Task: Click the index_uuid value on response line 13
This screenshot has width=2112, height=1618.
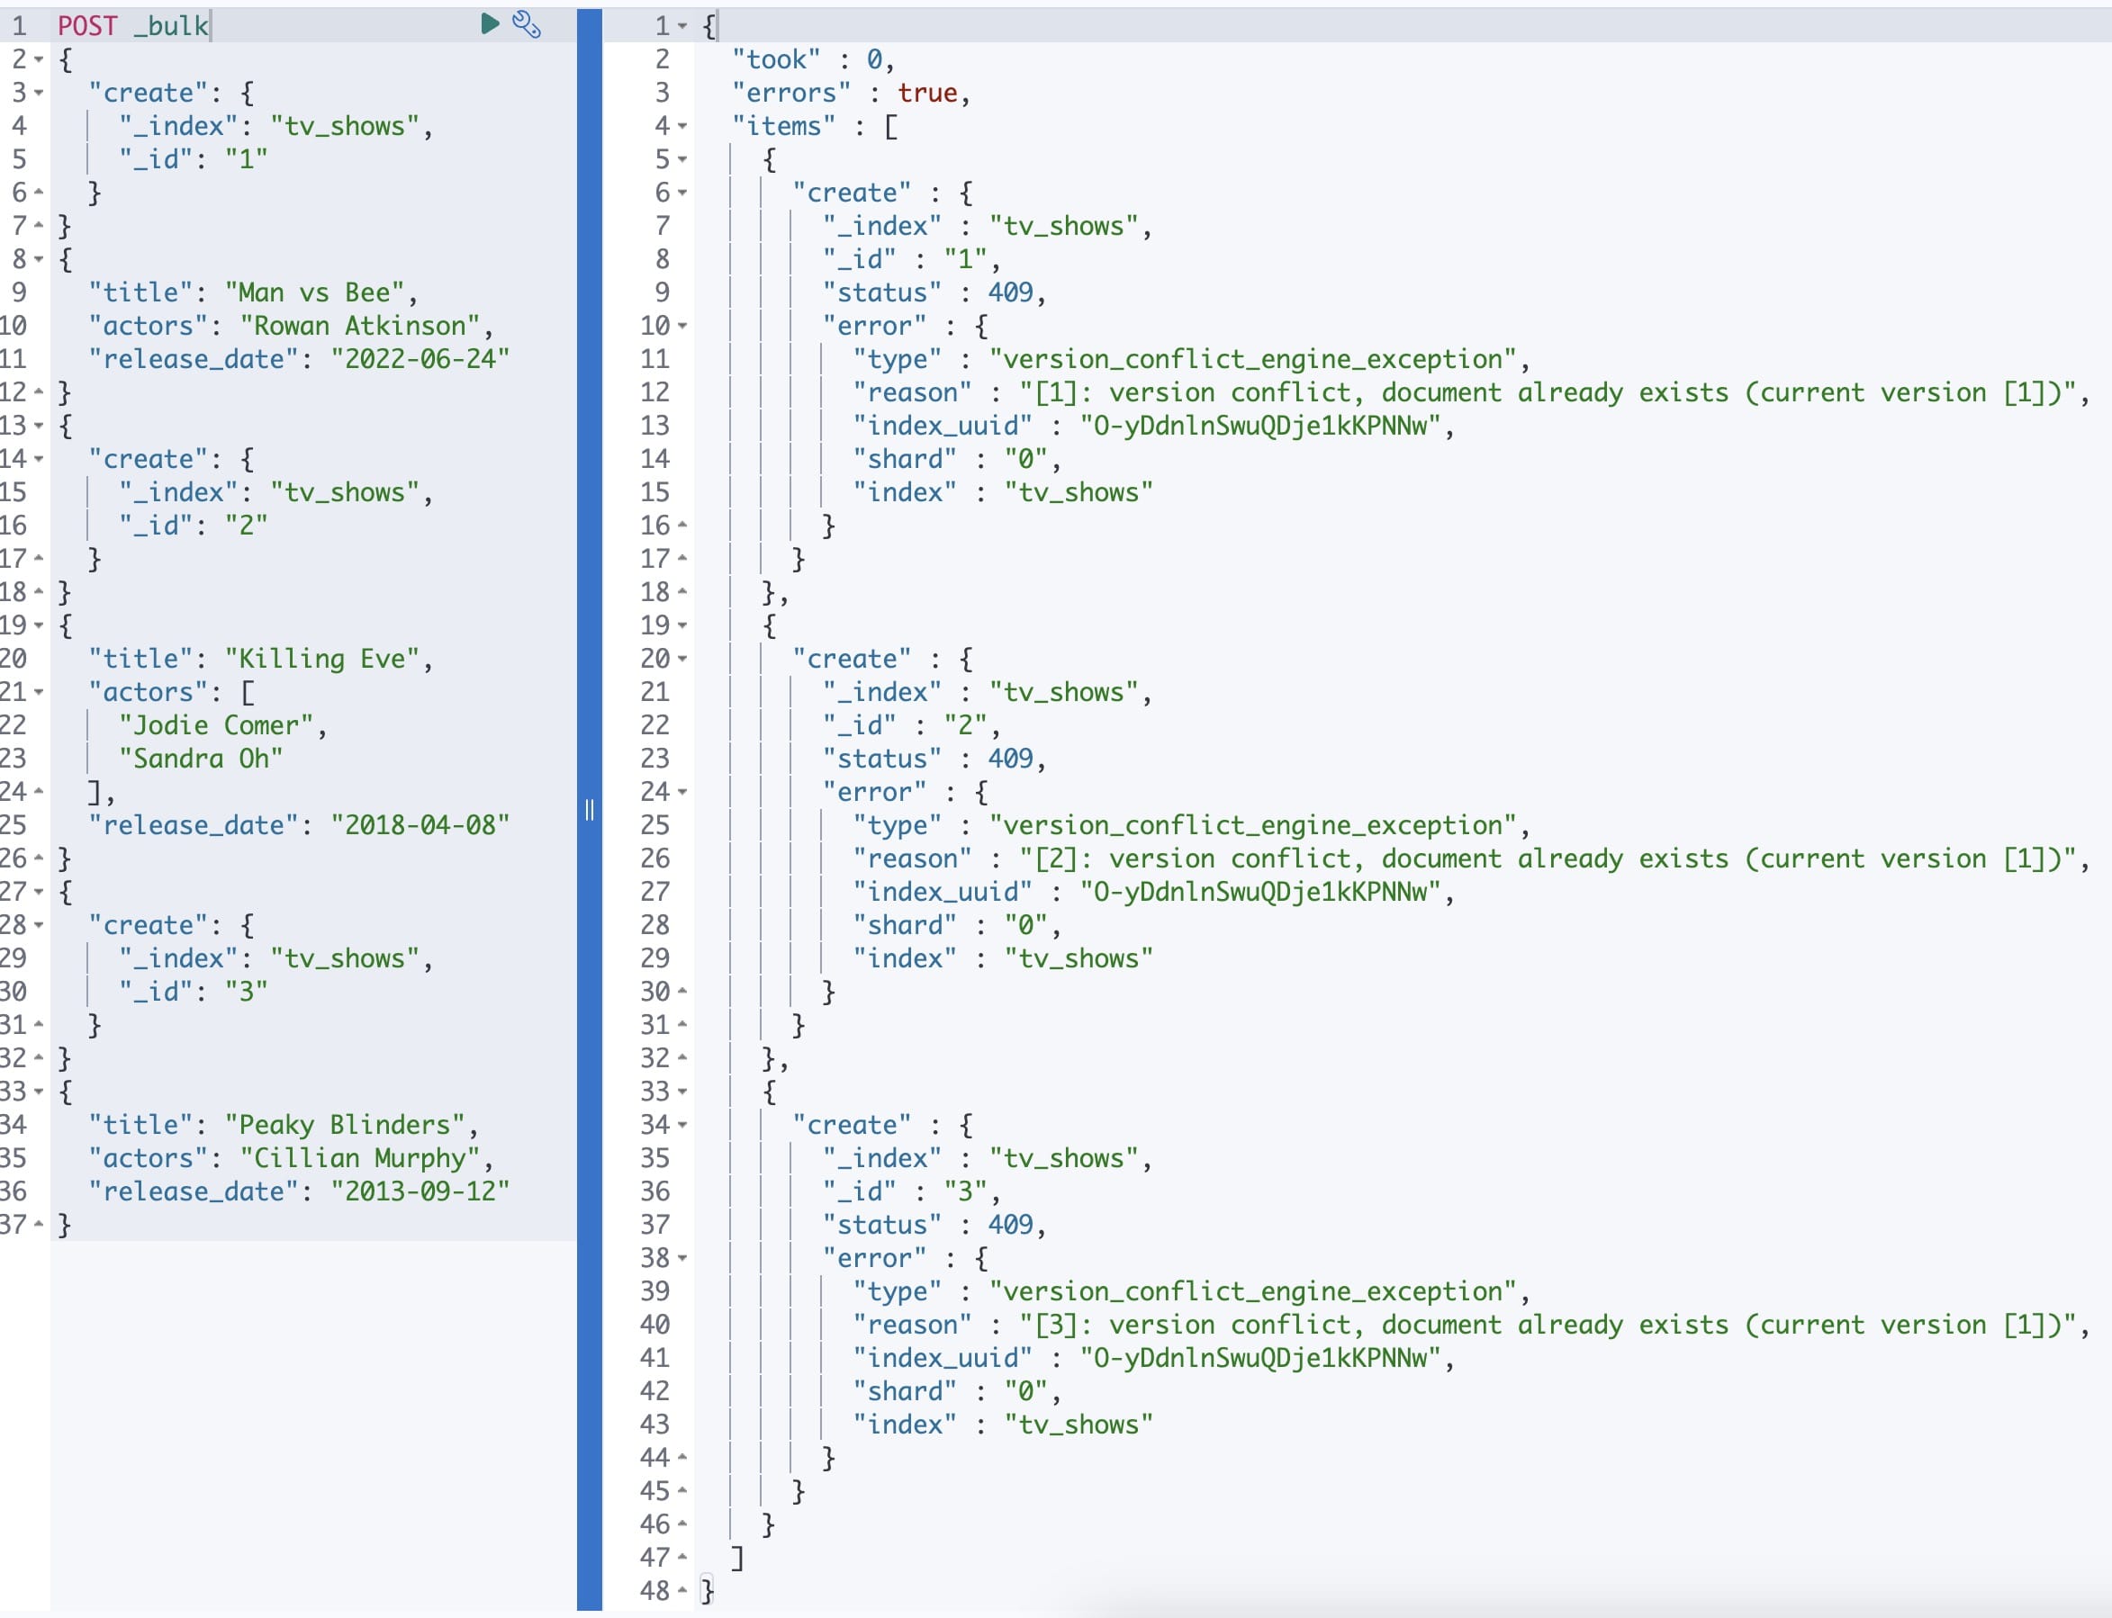Action: pyautogui.click(x=1260, y=426)
